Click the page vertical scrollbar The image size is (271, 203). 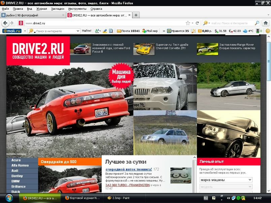(268, 101)
